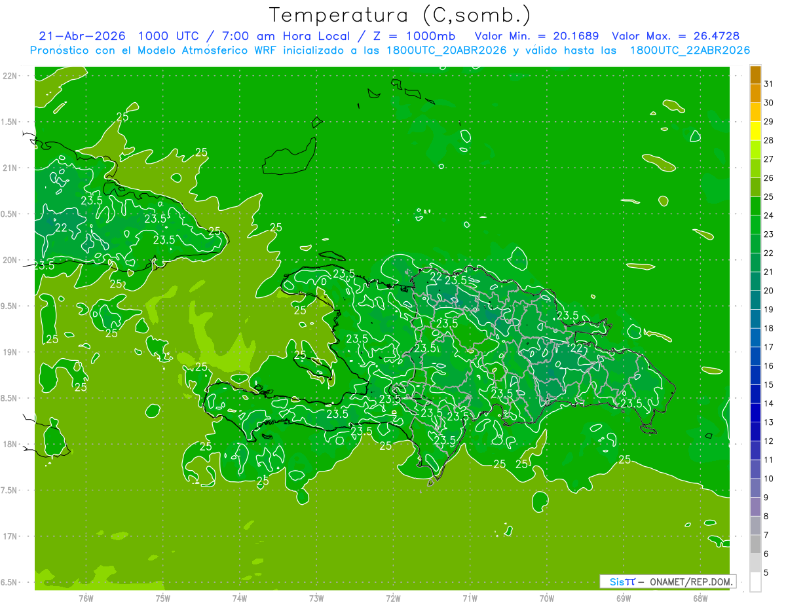Click the Temperatura (C,somb.) title
786x607 pixels.
(400, 15)
